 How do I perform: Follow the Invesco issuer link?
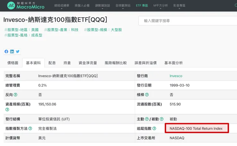[x=176, y=76]
